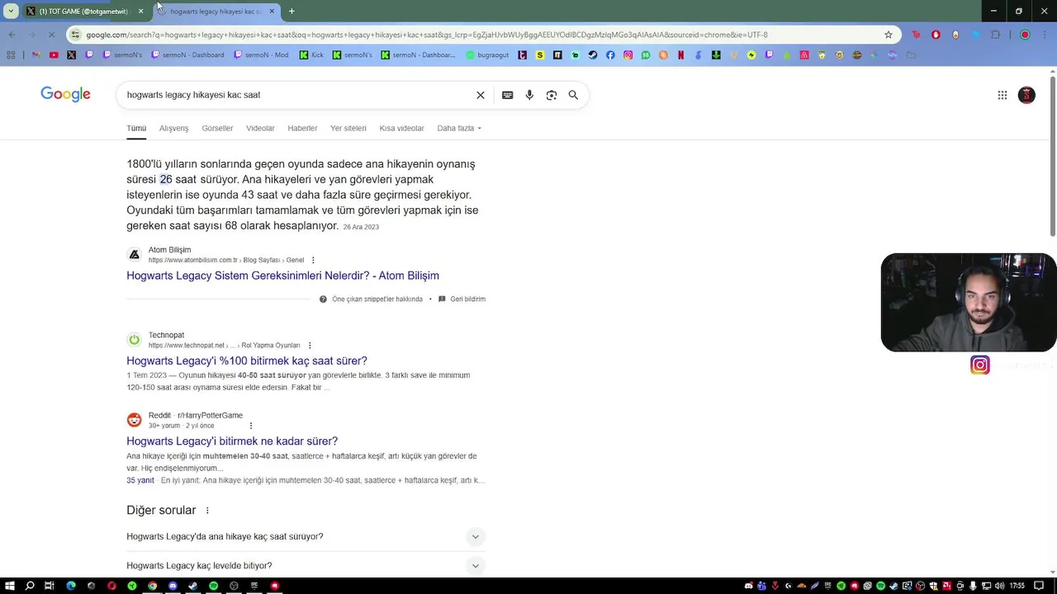Screen dimensions: 1057x594
Task: Click the r/HarryPotterGame subreddit label
Action: (210, 416)
